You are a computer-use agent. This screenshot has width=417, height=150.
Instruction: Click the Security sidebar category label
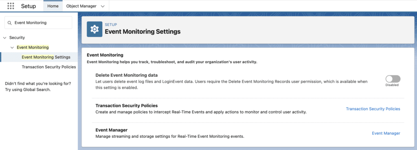point(17,38)
